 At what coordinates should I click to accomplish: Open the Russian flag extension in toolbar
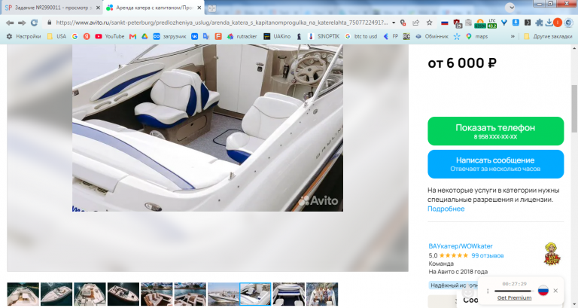point(445,23)
